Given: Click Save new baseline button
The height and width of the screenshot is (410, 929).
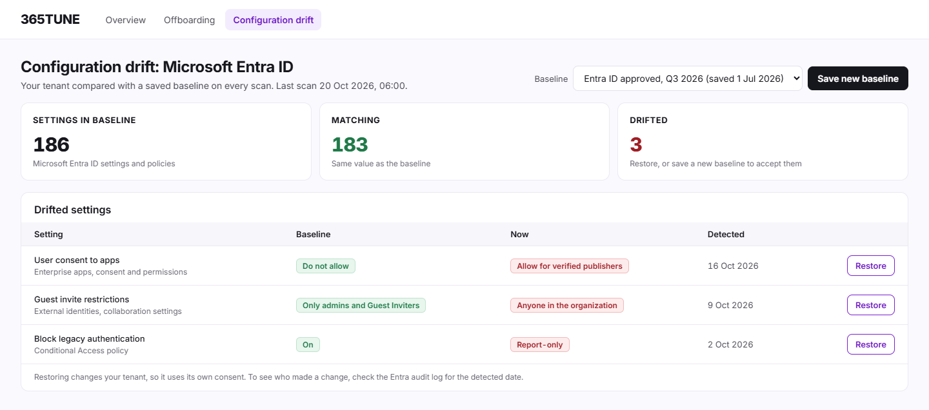Looking at the screenshot, I should pos(858,79).
